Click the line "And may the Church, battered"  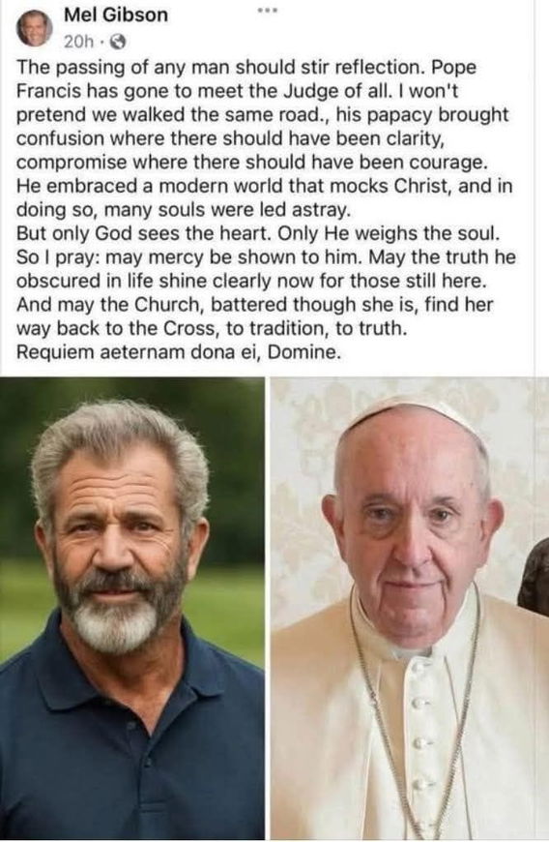point(254,305)
